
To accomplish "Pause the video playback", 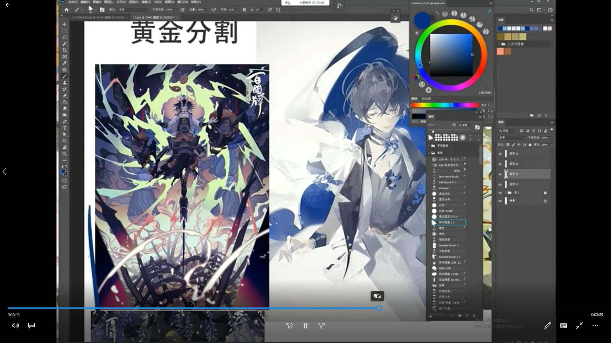I will click(x=305, y=326).
